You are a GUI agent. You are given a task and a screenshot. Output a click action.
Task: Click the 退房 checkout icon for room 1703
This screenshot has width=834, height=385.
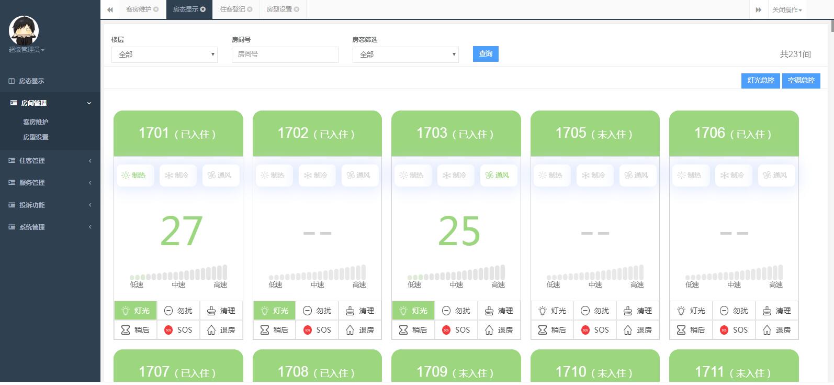[489, 330]
